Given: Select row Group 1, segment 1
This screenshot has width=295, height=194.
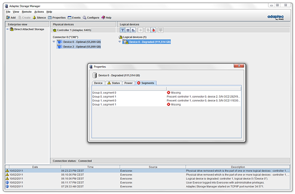Looking at the screenshot, I should click(166, 104).
